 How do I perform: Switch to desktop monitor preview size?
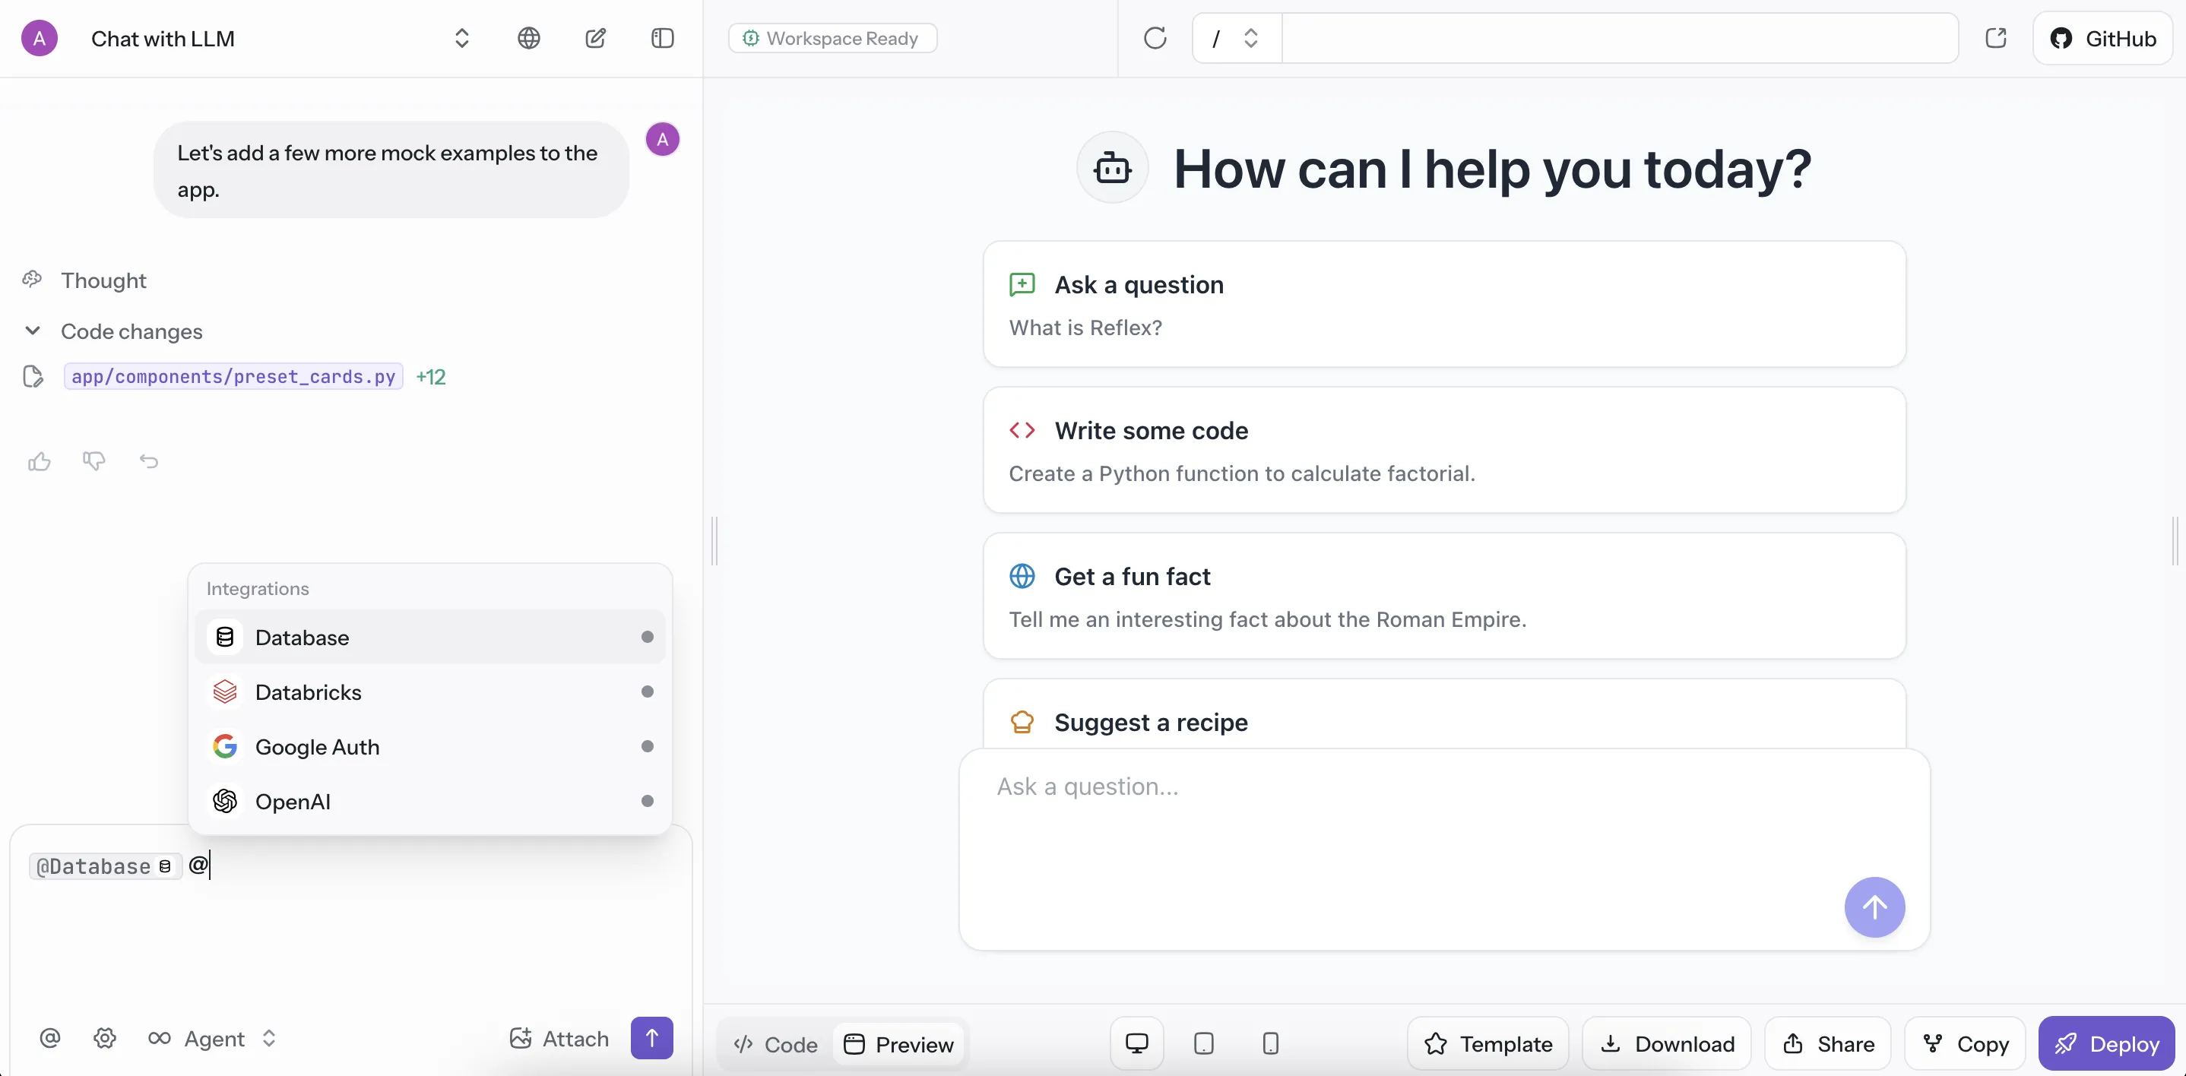[1136, 1043]
